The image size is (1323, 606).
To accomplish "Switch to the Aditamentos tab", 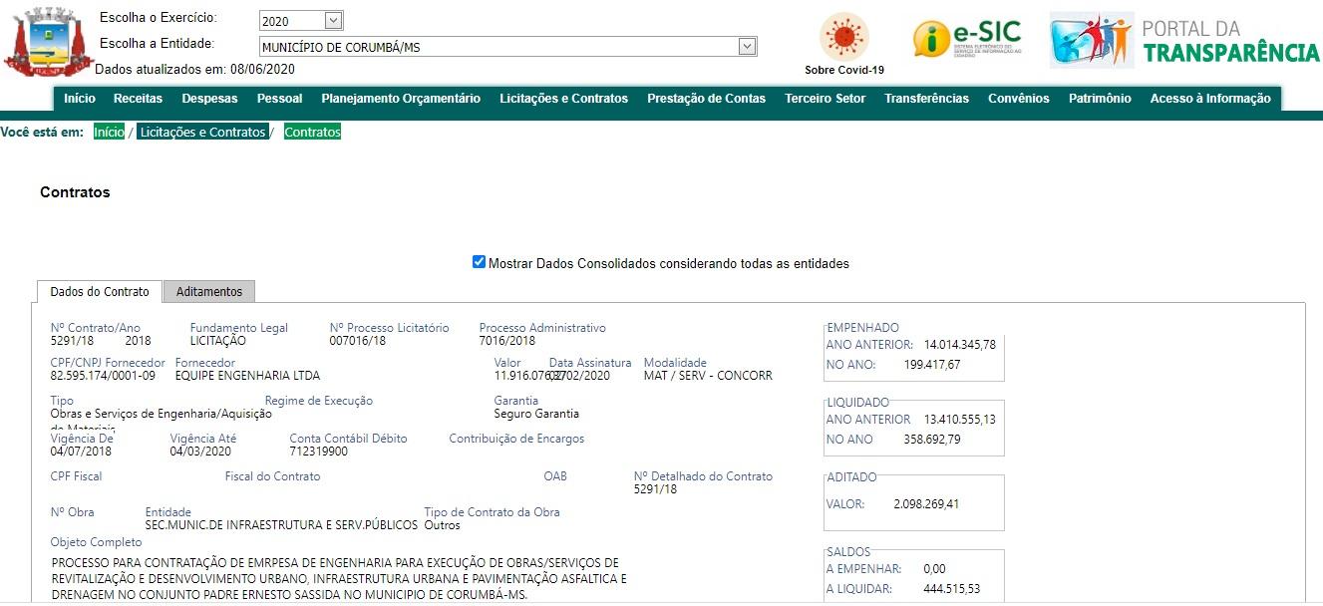I will pyautogui.click(x=209, y=292).
